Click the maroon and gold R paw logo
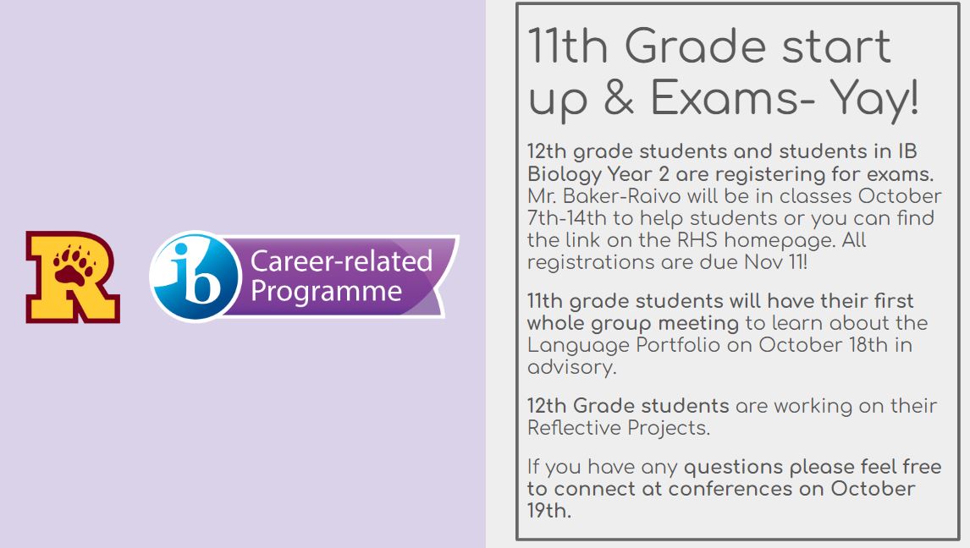Viewport: 970px width, 548px height. [x=73, y=277]
